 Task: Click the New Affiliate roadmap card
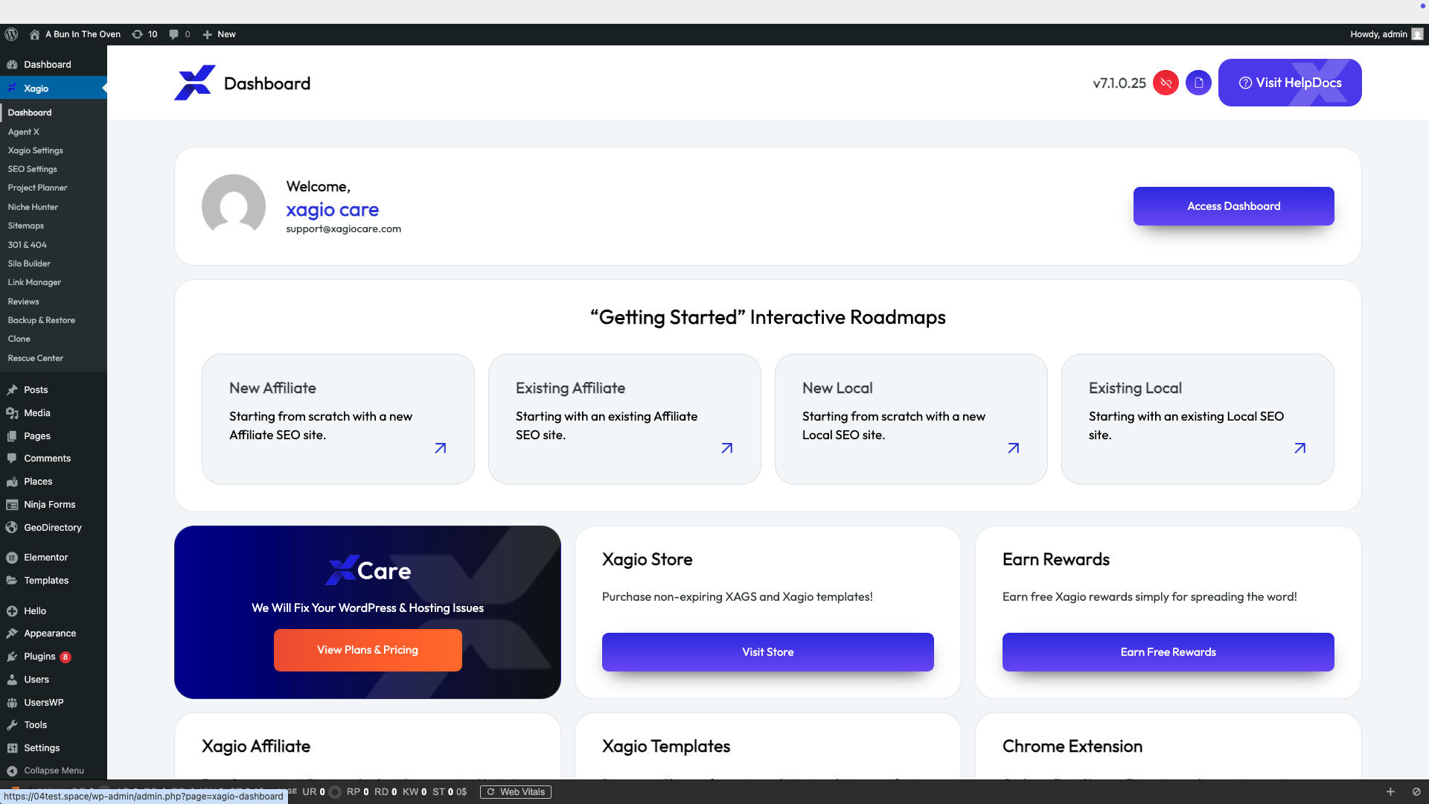(x=338, y=419)
